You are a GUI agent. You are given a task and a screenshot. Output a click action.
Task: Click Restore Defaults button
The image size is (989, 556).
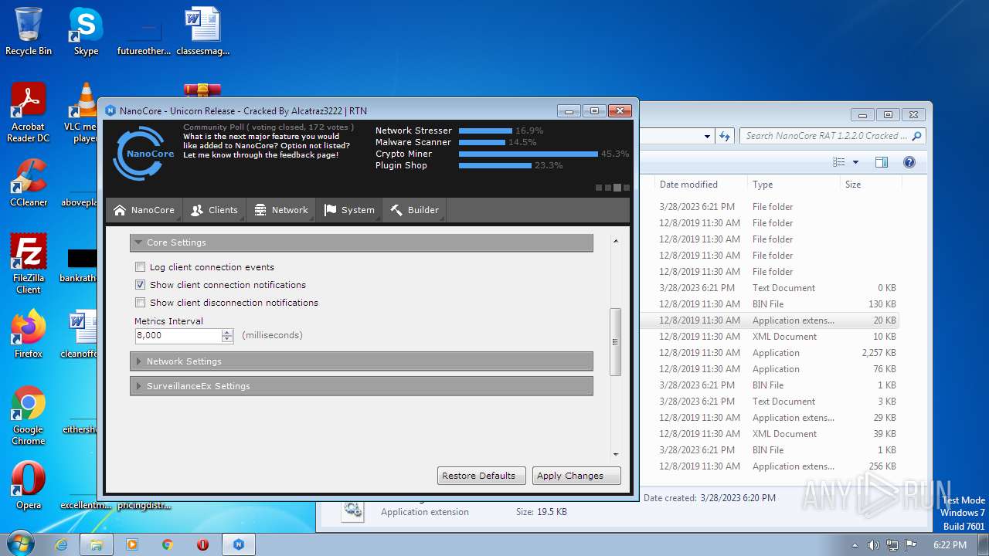tap(481, 476)
